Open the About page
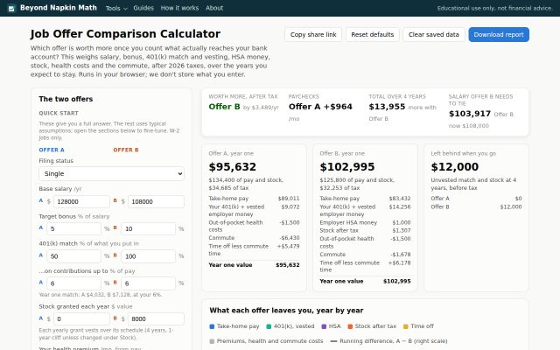 tap(214, 8)
